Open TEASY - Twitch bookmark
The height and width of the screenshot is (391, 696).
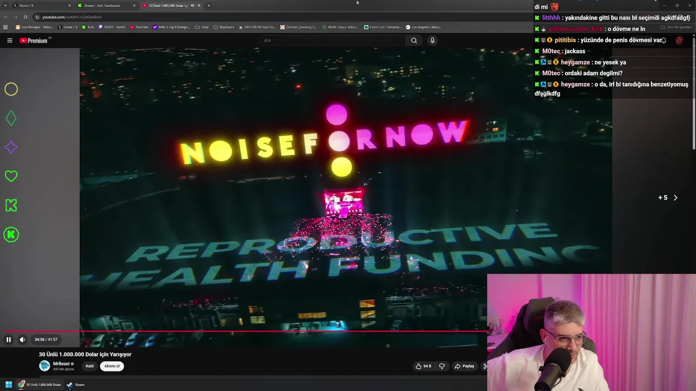tap(112, 27)
